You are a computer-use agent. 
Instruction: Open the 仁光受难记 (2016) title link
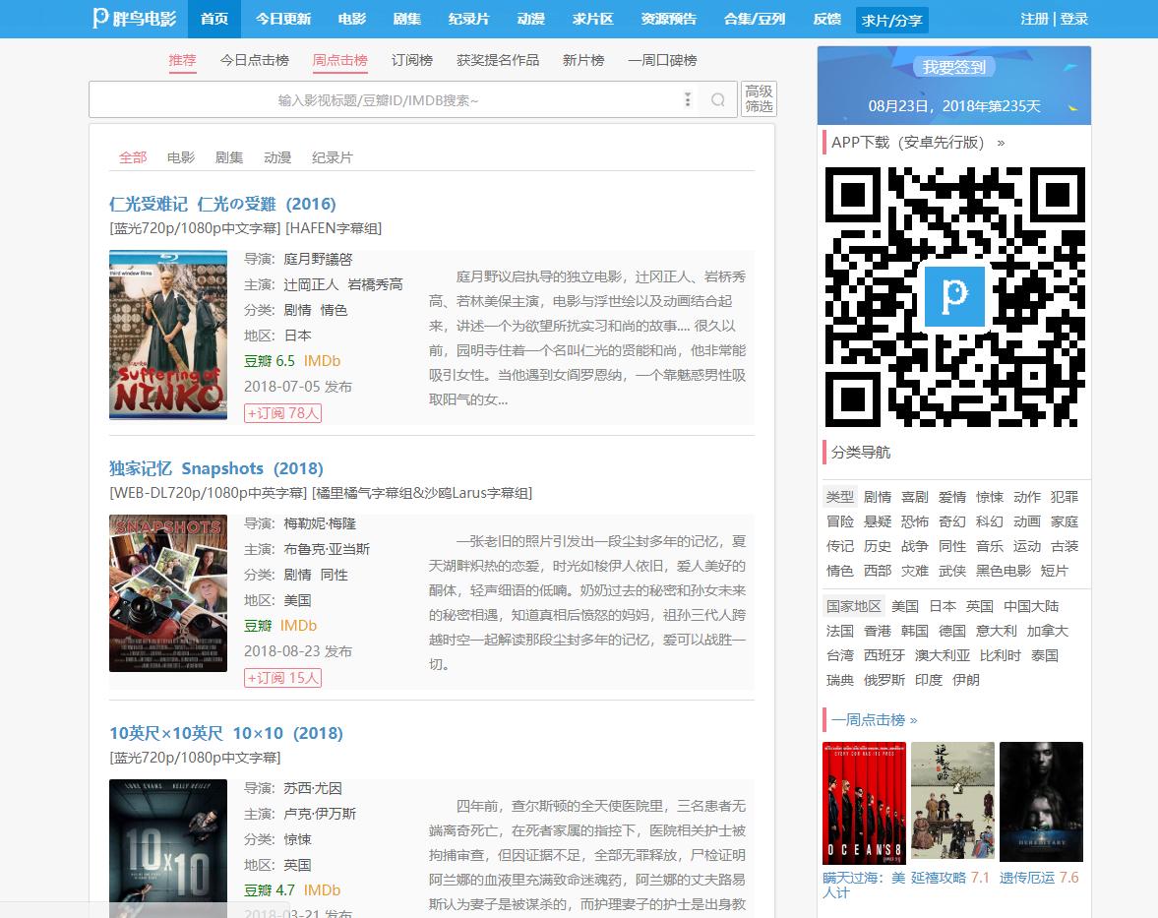(x=222, y=204)
